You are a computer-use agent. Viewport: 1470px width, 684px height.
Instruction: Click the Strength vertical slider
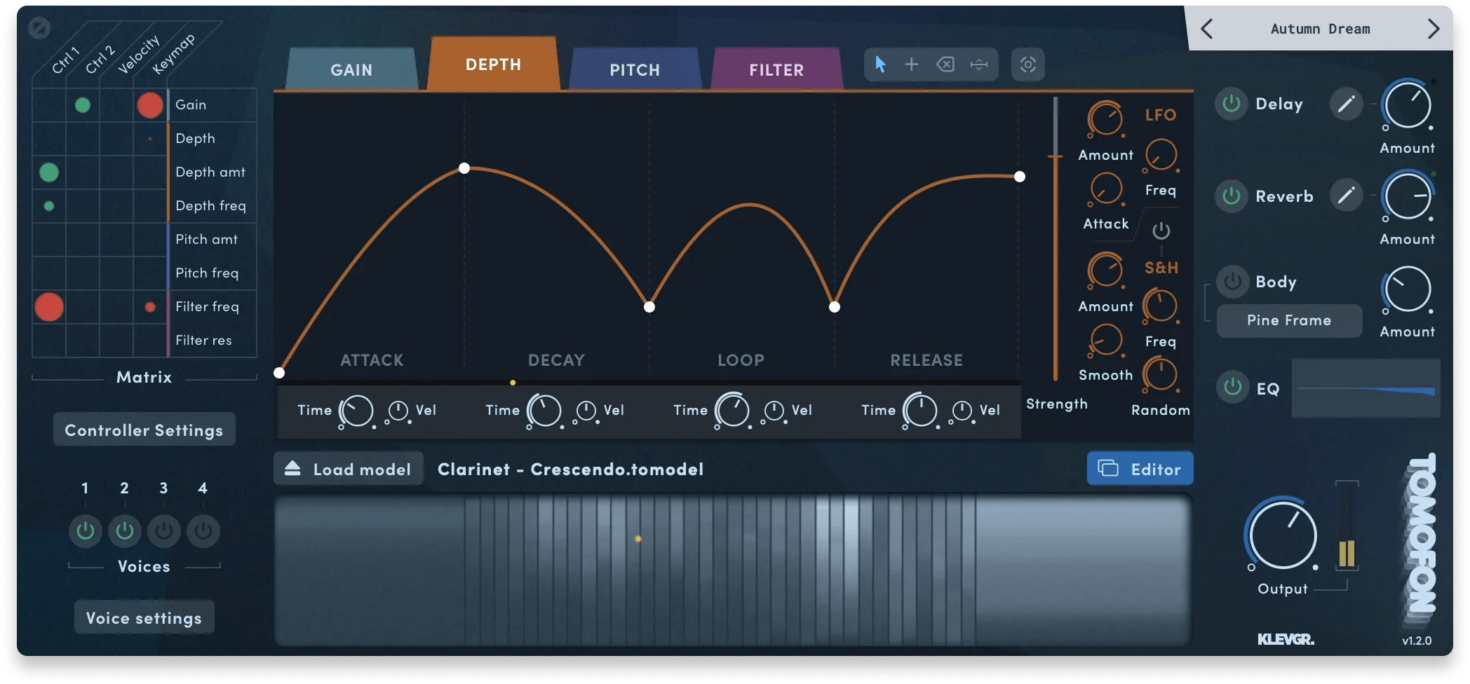pyautogui.click(x=1055, y=238)
